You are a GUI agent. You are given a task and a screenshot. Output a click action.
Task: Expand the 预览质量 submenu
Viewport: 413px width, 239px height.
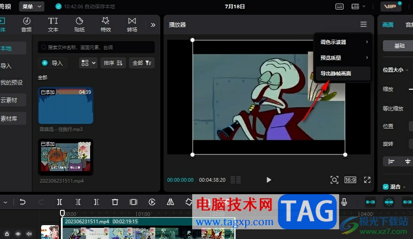click(343, 58)
